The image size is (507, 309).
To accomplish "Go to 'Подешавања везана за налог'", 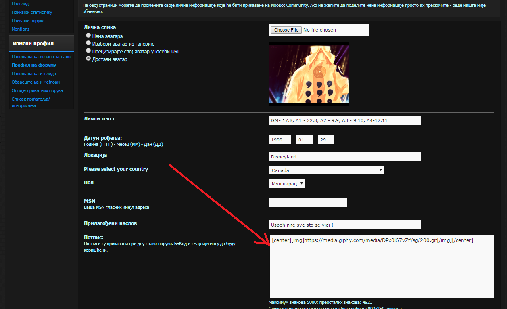I will tap(42, 57).
